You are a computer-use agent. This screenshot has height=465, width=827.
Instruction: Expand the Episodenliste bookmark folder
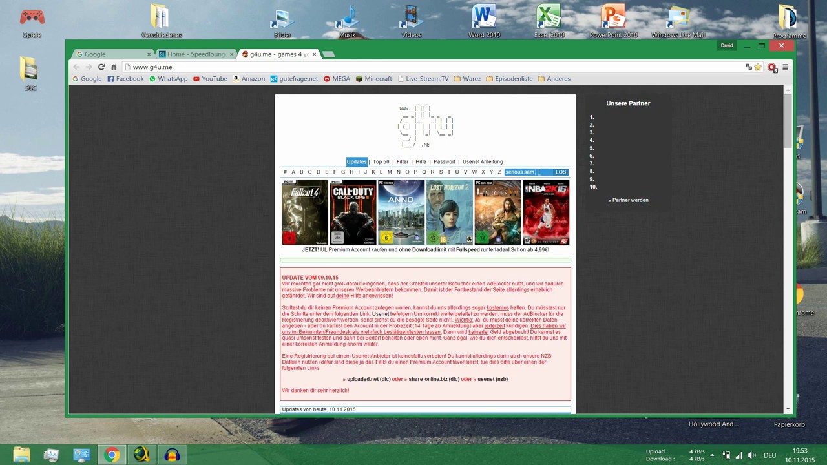click(x=509, y=79)
